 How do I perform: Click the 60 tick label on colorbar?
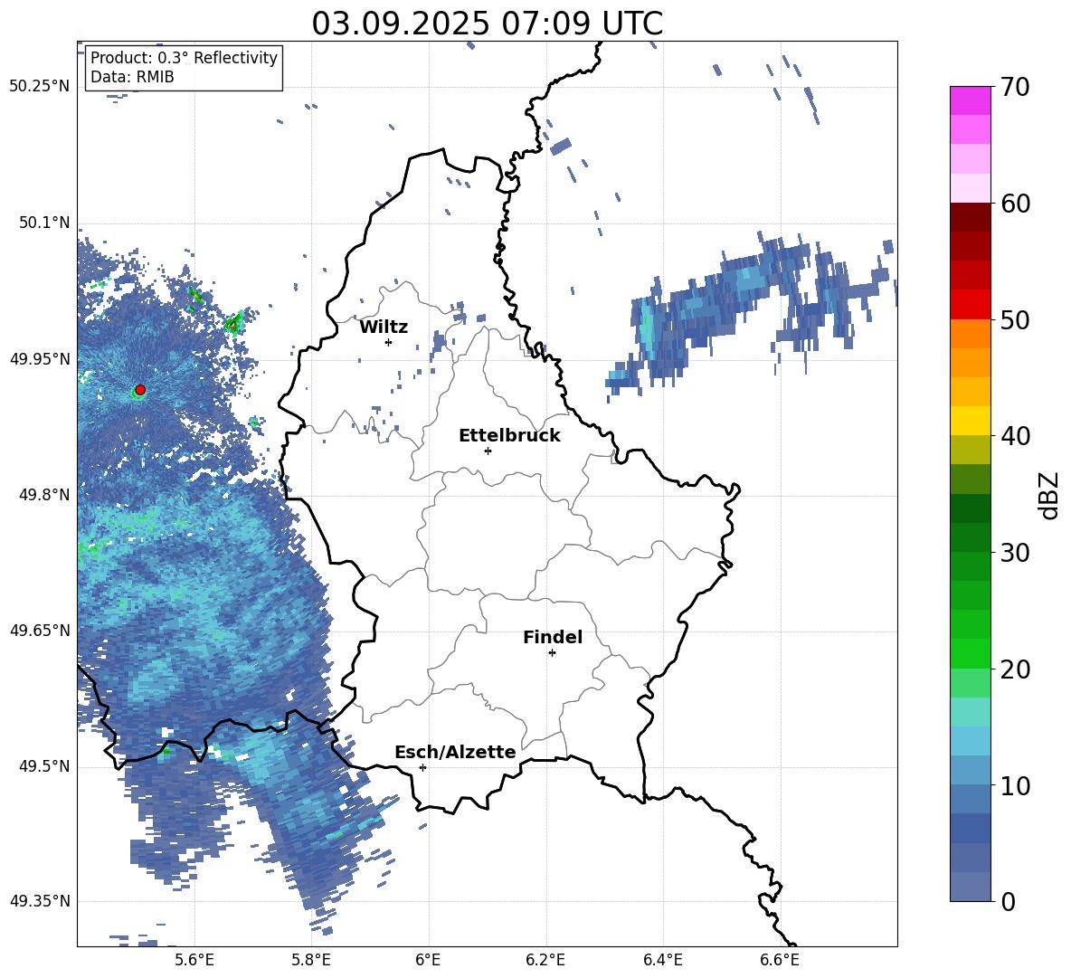pos(1015,204)
